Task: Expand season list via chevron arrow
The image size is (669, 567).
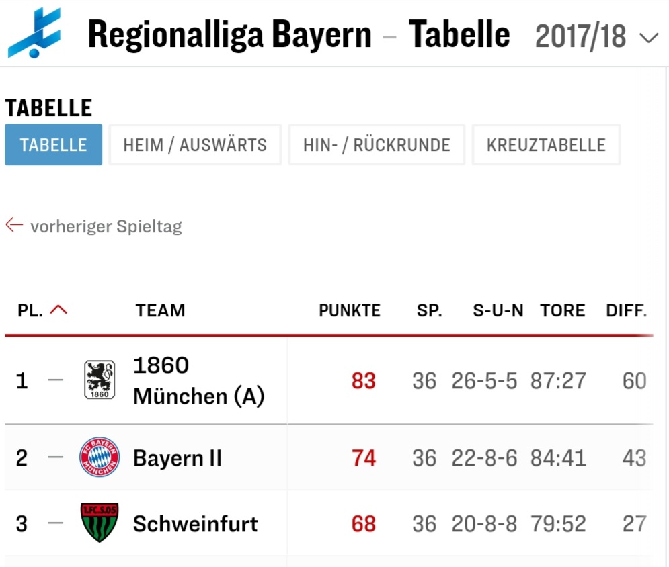Action: point(649,38)
